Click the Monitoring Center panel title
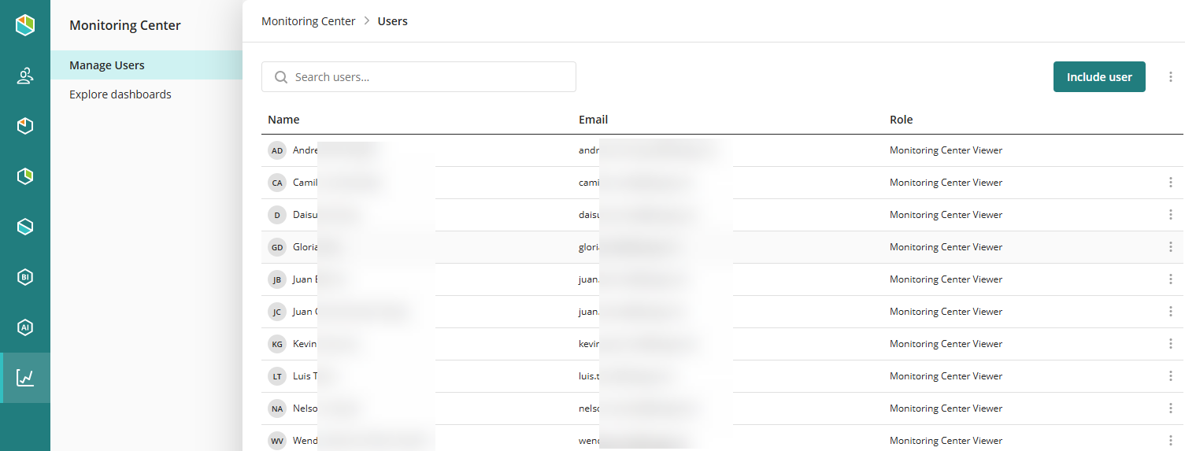This screenshot has width=1185, height=451. tap(125, 25)
